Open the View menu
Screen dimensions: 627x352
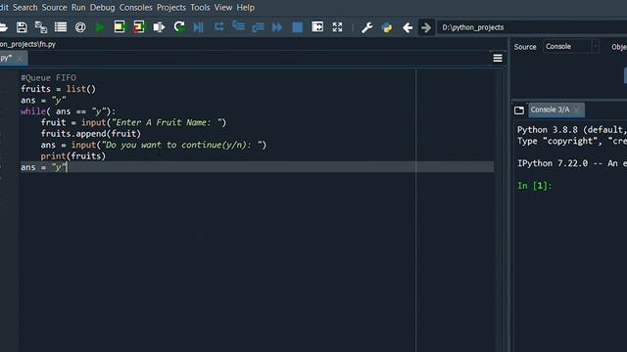(x=223, y=7)
